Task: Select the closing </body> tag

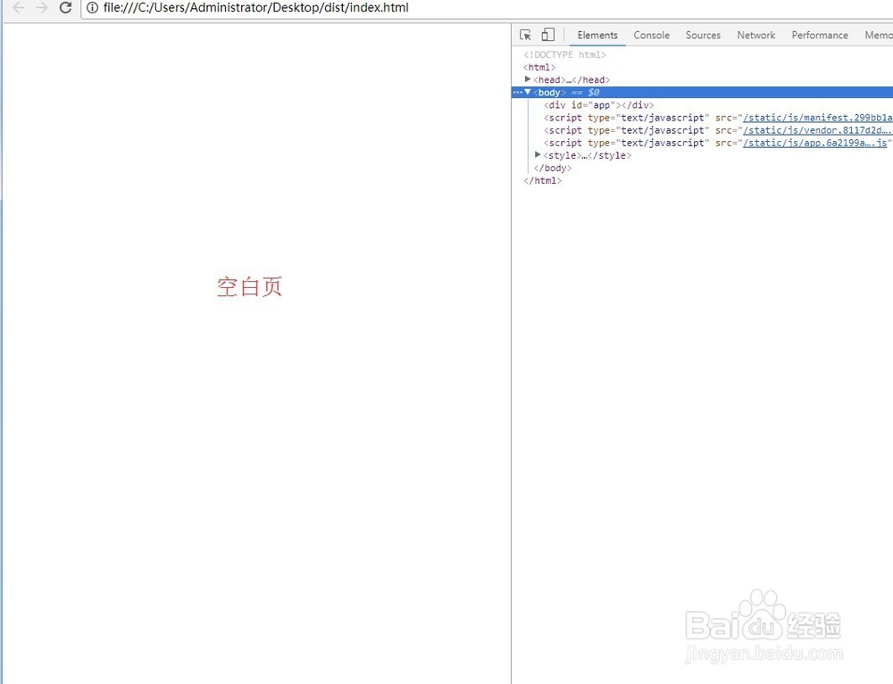Action: point(553,168)
